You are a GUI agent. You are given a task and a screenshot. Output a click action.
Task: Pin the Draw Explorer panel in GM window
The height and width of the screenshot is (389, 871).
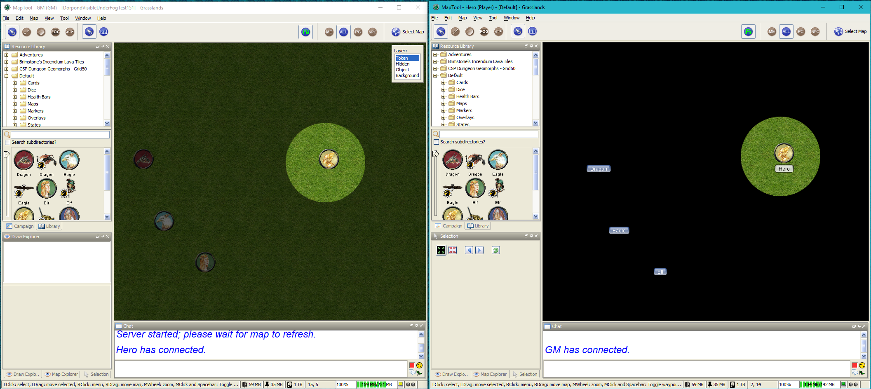[x=103, y=237]
